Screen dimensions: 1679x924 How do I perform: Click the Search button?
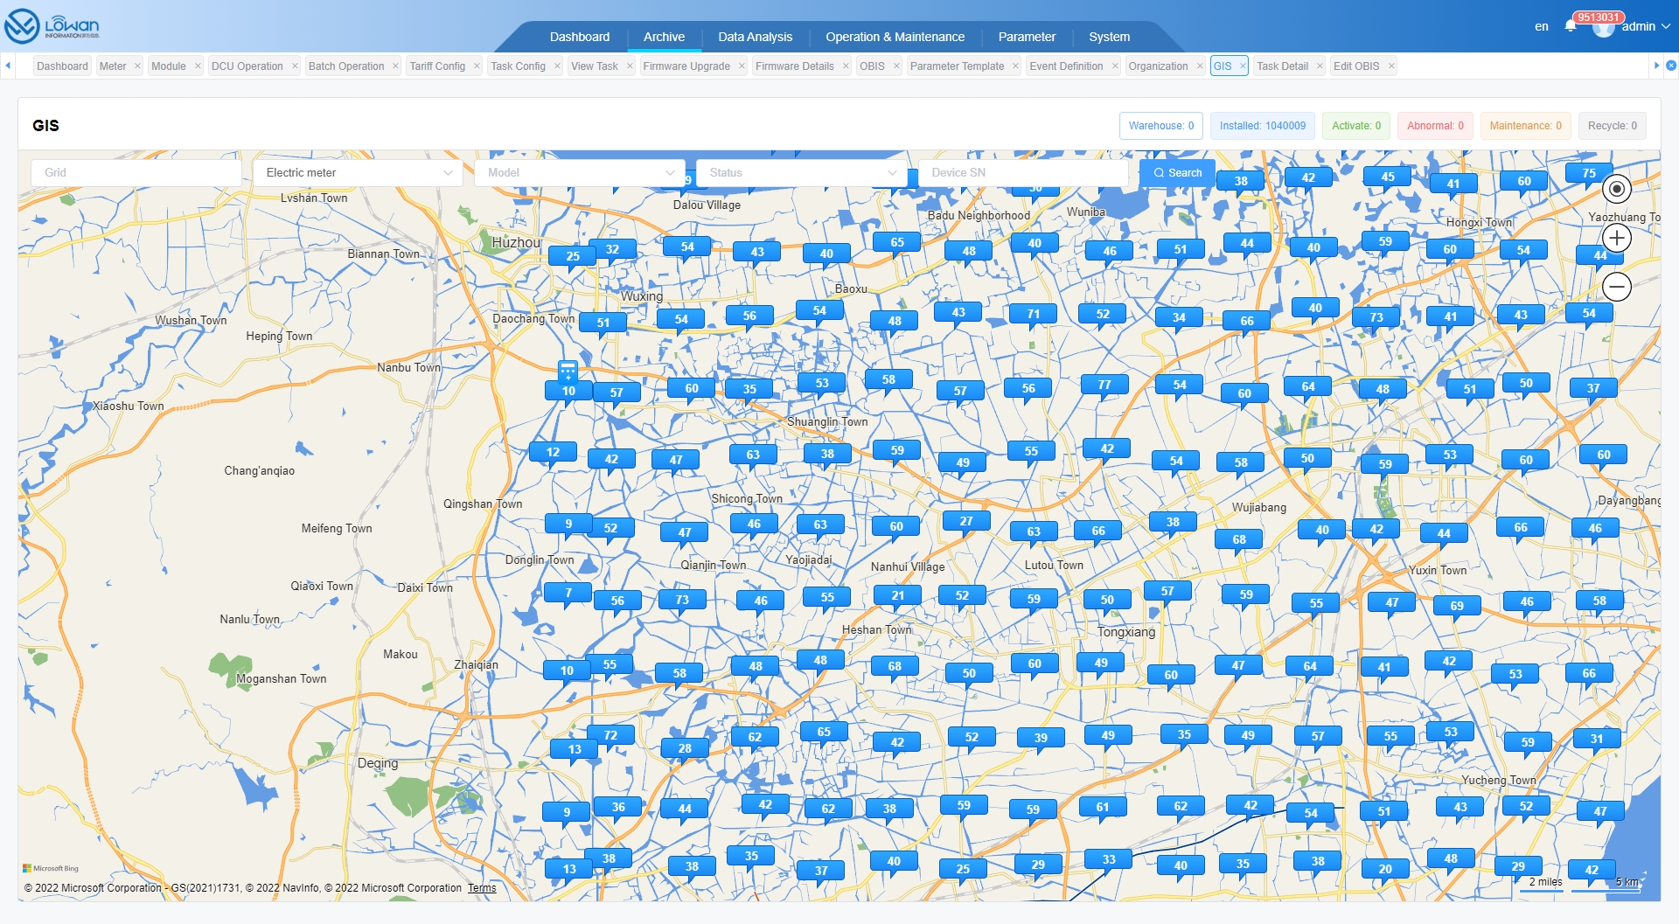pos(1177,172)
